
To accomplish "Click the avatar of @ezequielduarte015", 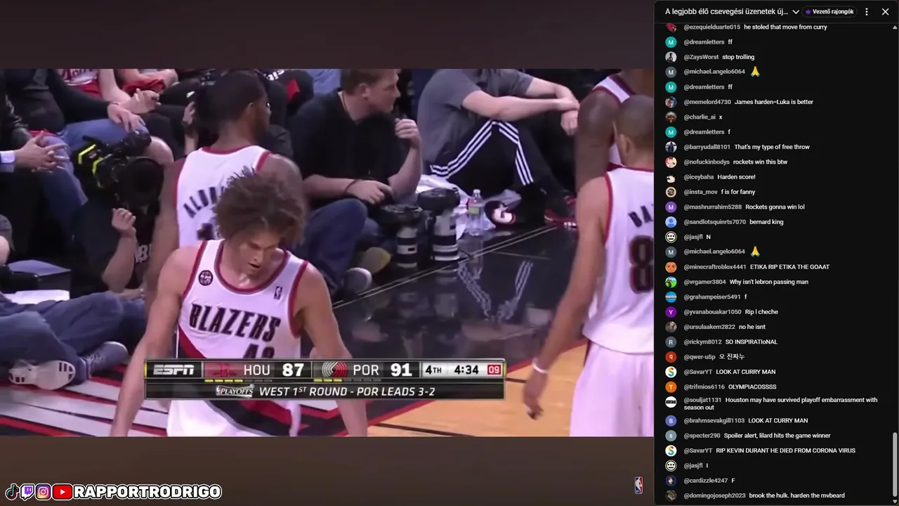I will [x=671, y=27].
